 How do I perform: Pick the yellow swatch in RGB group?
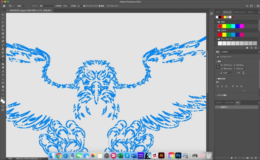pos(224,26)
